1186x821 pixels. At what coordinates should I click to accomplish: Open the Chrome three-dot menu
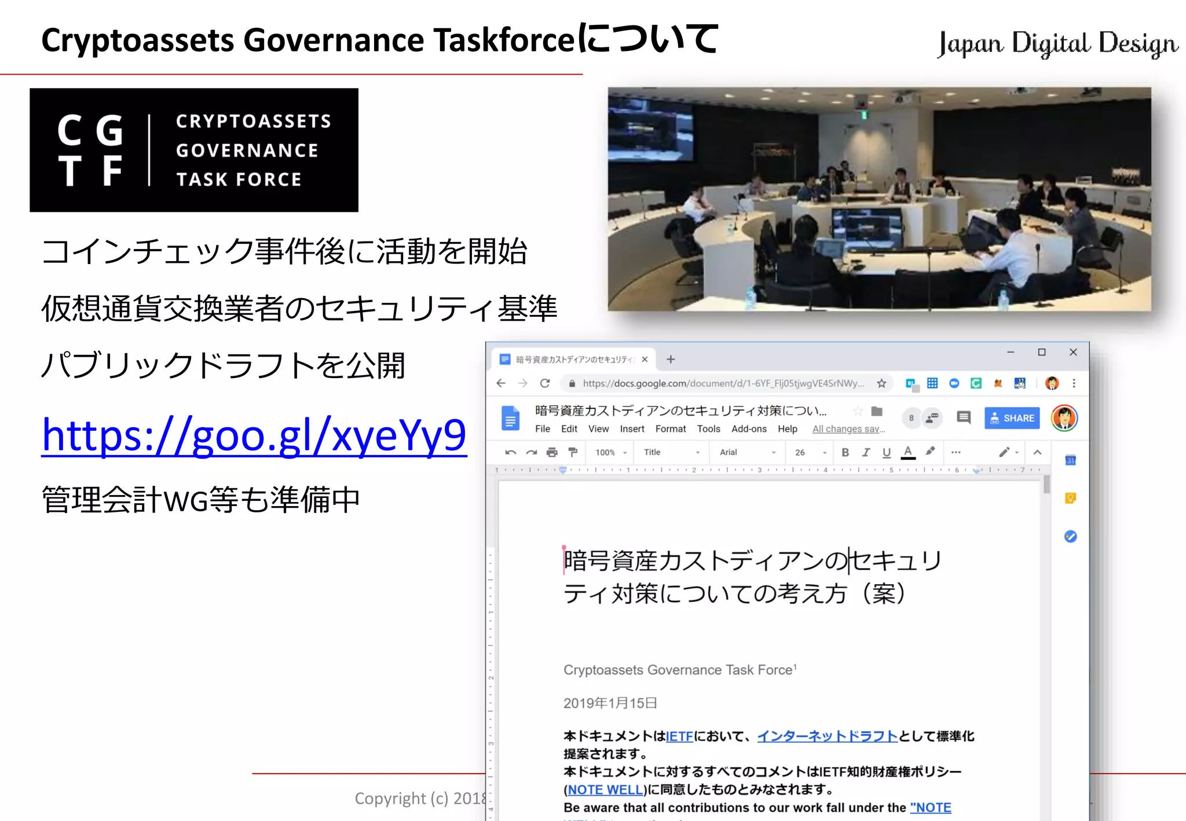(1074, 383)
